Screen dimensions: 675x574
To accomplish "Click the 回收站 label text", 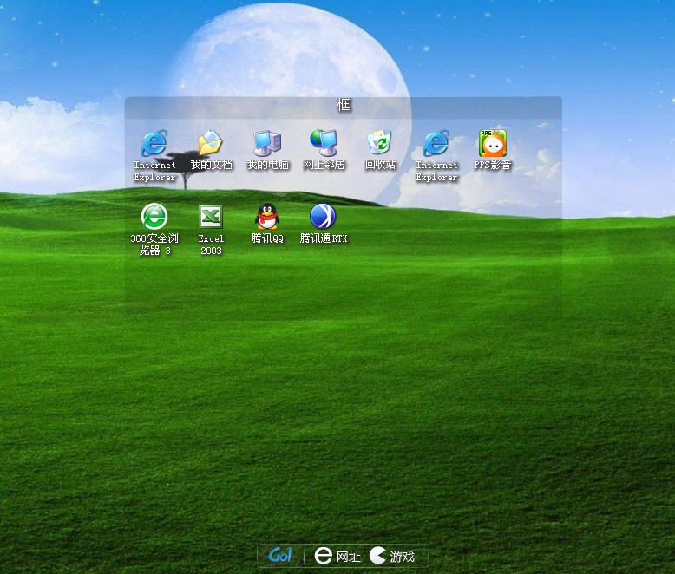I will (380, 165).
